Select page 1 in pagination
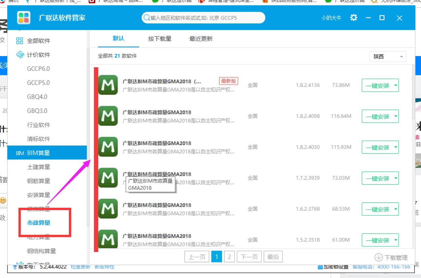The image size is (421, 278). [217, 257]
